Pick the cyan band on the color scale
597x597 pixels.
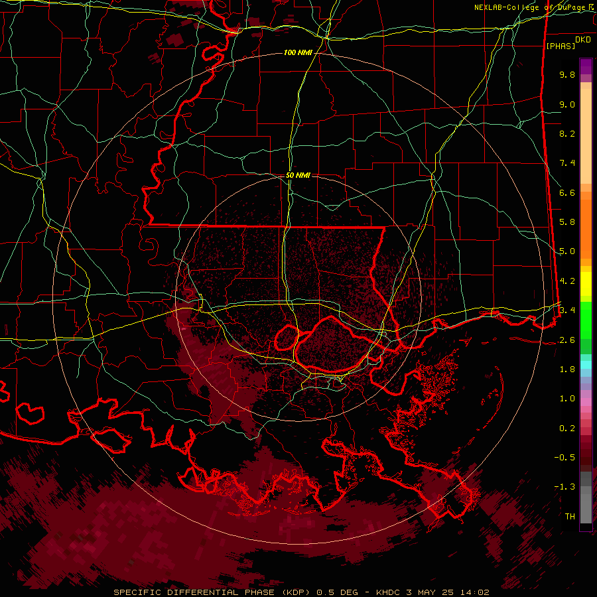point(586,364)
